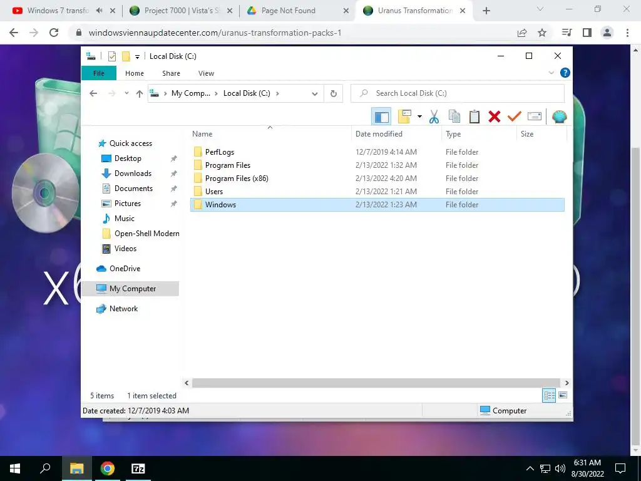
Task: Click the blue Help question icon
Action: [x=565, y=73]
